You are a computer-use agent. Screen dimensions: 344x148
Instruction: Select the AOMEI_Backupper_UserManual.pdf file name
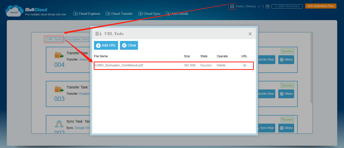point(118,65)
